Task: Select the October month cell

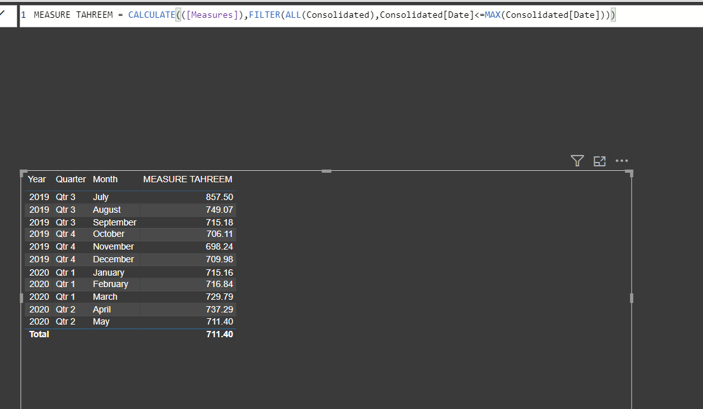Action: coord(109,234)
